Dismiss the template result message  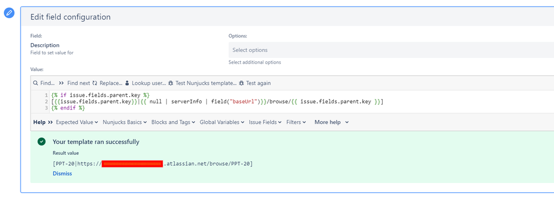click(x=62, y=174)
